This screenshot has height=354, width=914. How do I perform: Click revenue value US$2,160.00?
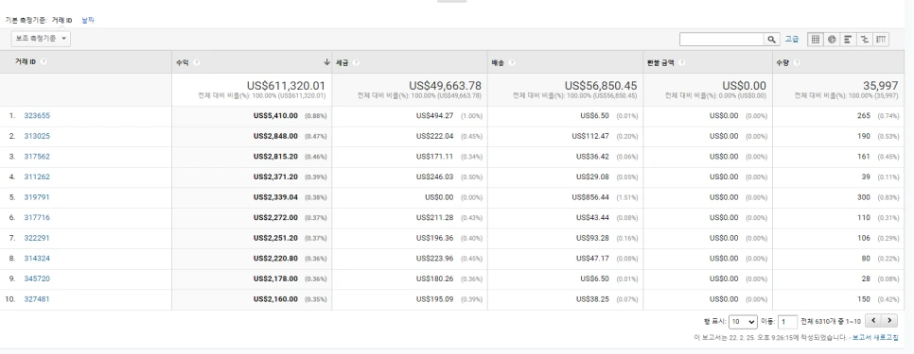275,299
